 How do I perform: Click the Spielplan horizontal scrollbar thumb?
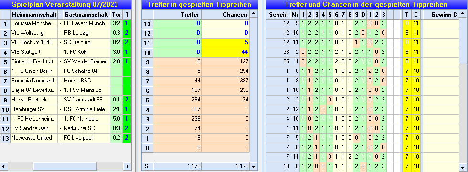tap(65, 166)
